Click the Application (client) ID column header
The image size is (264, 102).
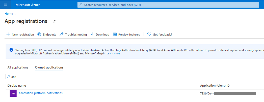(x=215, y=86)
